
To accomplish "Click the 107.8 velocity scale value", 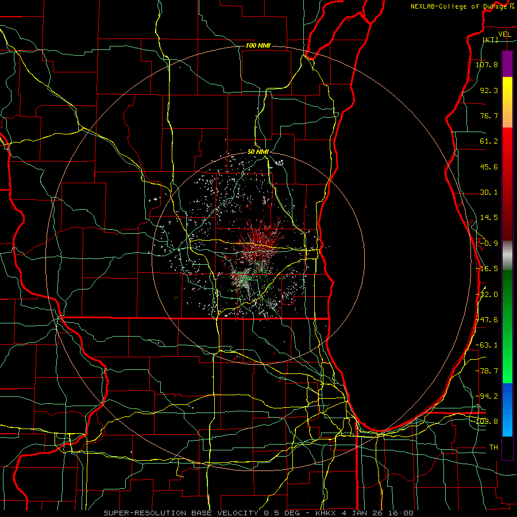I will pos(487,64).
